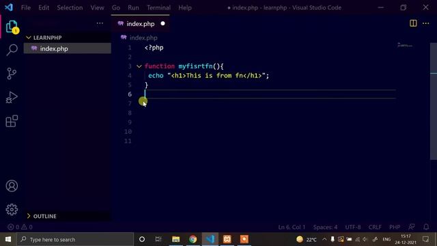Open the Go menu
This screenshot has width=437, height=246.
pyautogui.click(x=116, y=8)
